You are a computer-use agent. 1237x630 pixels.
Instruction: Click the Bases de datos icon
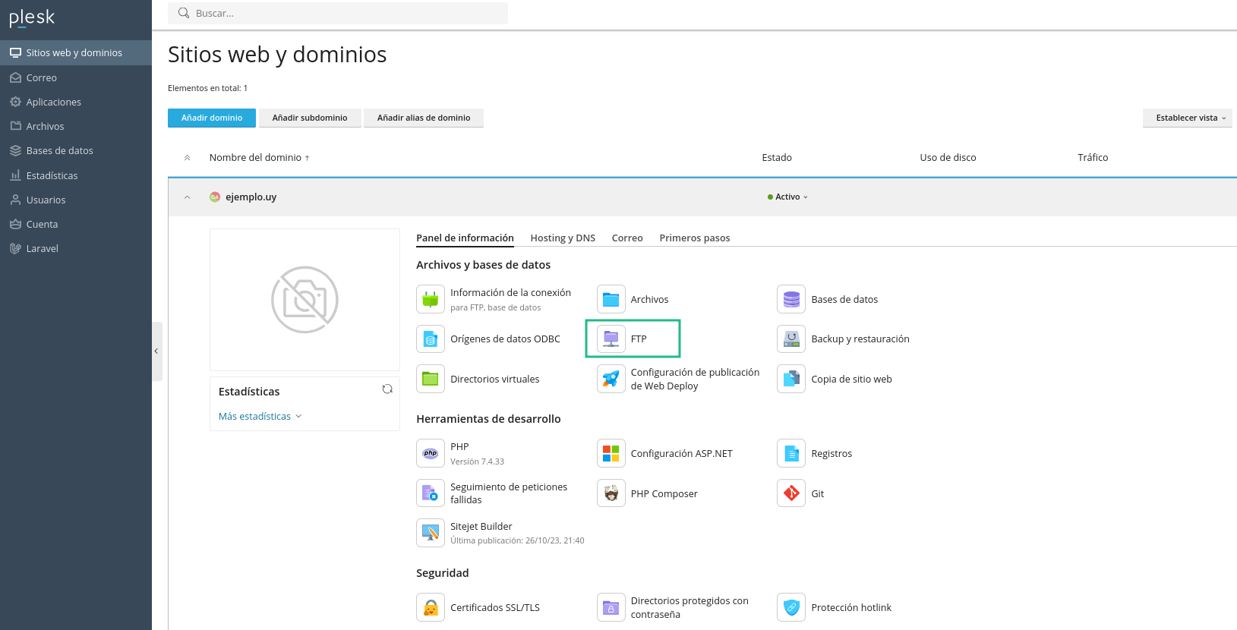[x=791, y=299]
